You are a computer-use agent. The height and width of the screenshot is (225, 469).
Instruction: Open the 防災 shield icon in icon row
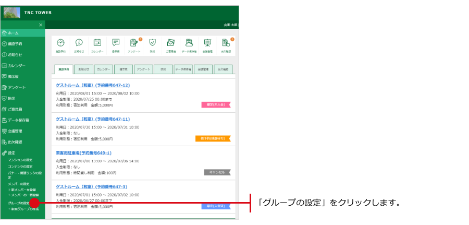(x=152, y=44)
